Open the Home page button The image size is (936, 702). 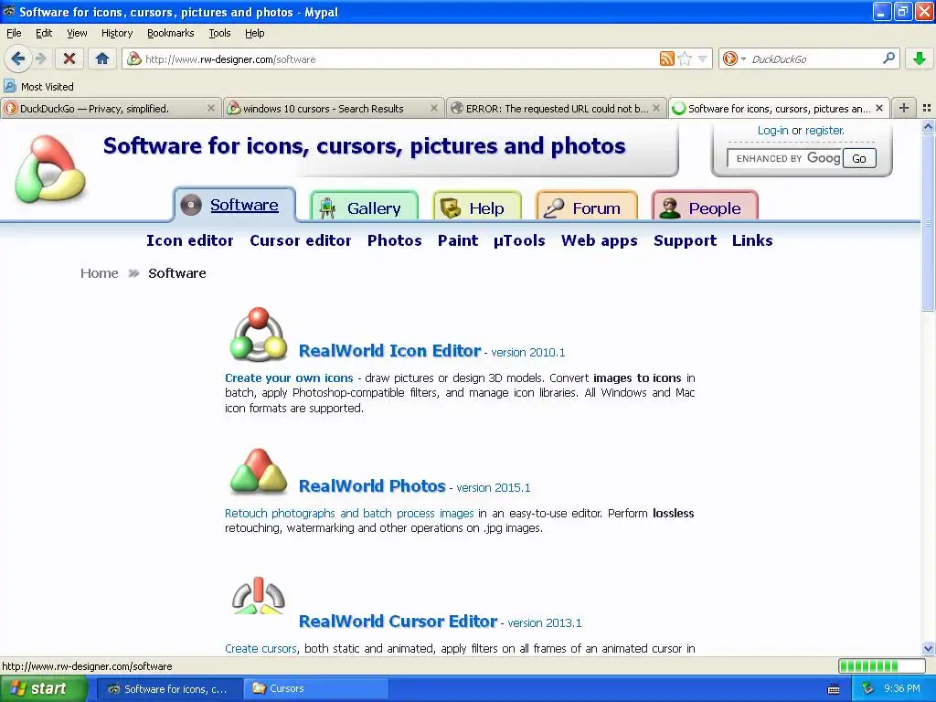tap(102, 58)
